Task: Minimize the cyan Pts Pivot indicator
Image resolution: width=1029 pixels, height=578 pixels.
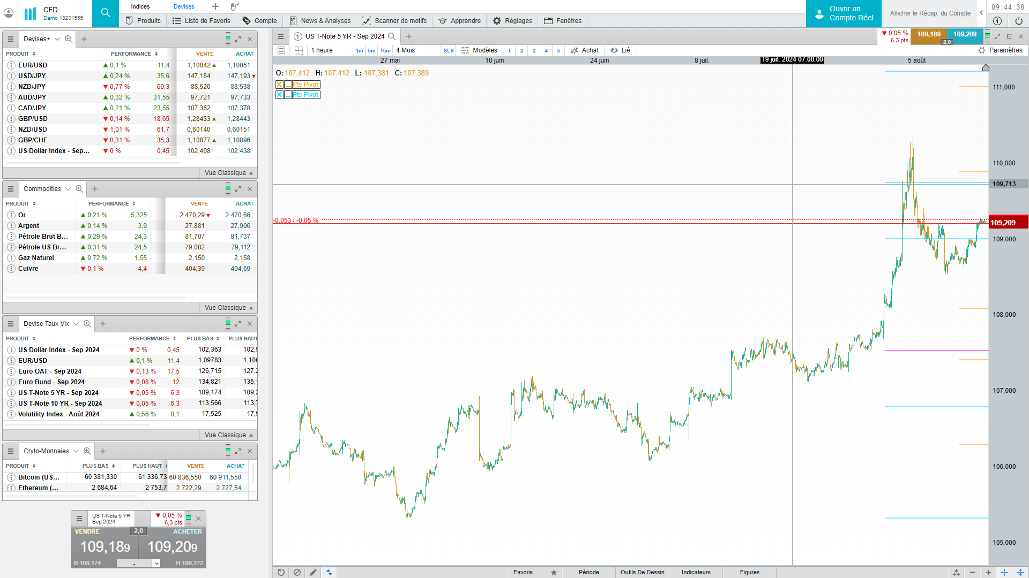Action: tap(288, 95)
